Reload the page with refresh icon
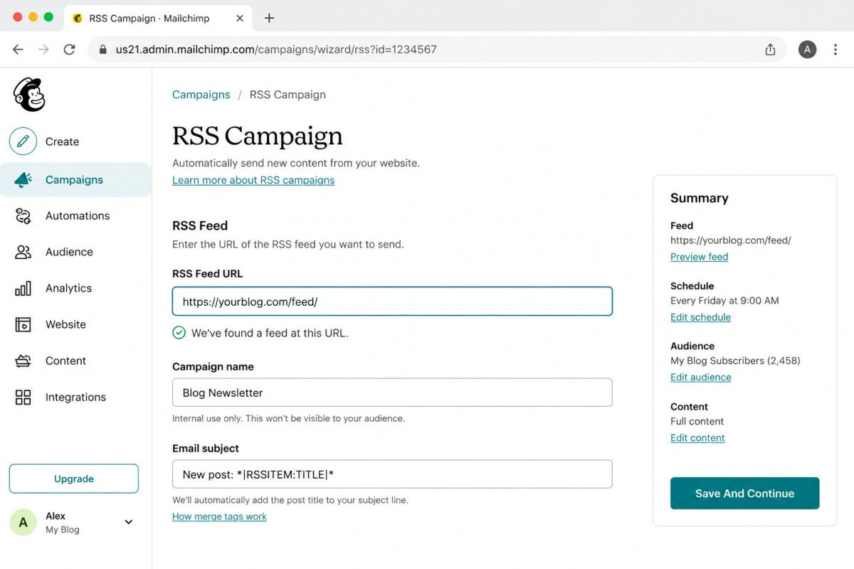The height and width of the screenshot is (569, 854). coord(69,50)
